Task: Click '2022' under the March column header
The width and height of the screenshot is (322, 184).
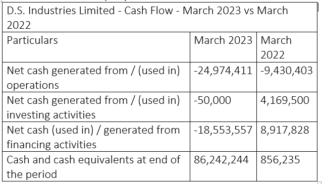Action: (x=273, y=55)
